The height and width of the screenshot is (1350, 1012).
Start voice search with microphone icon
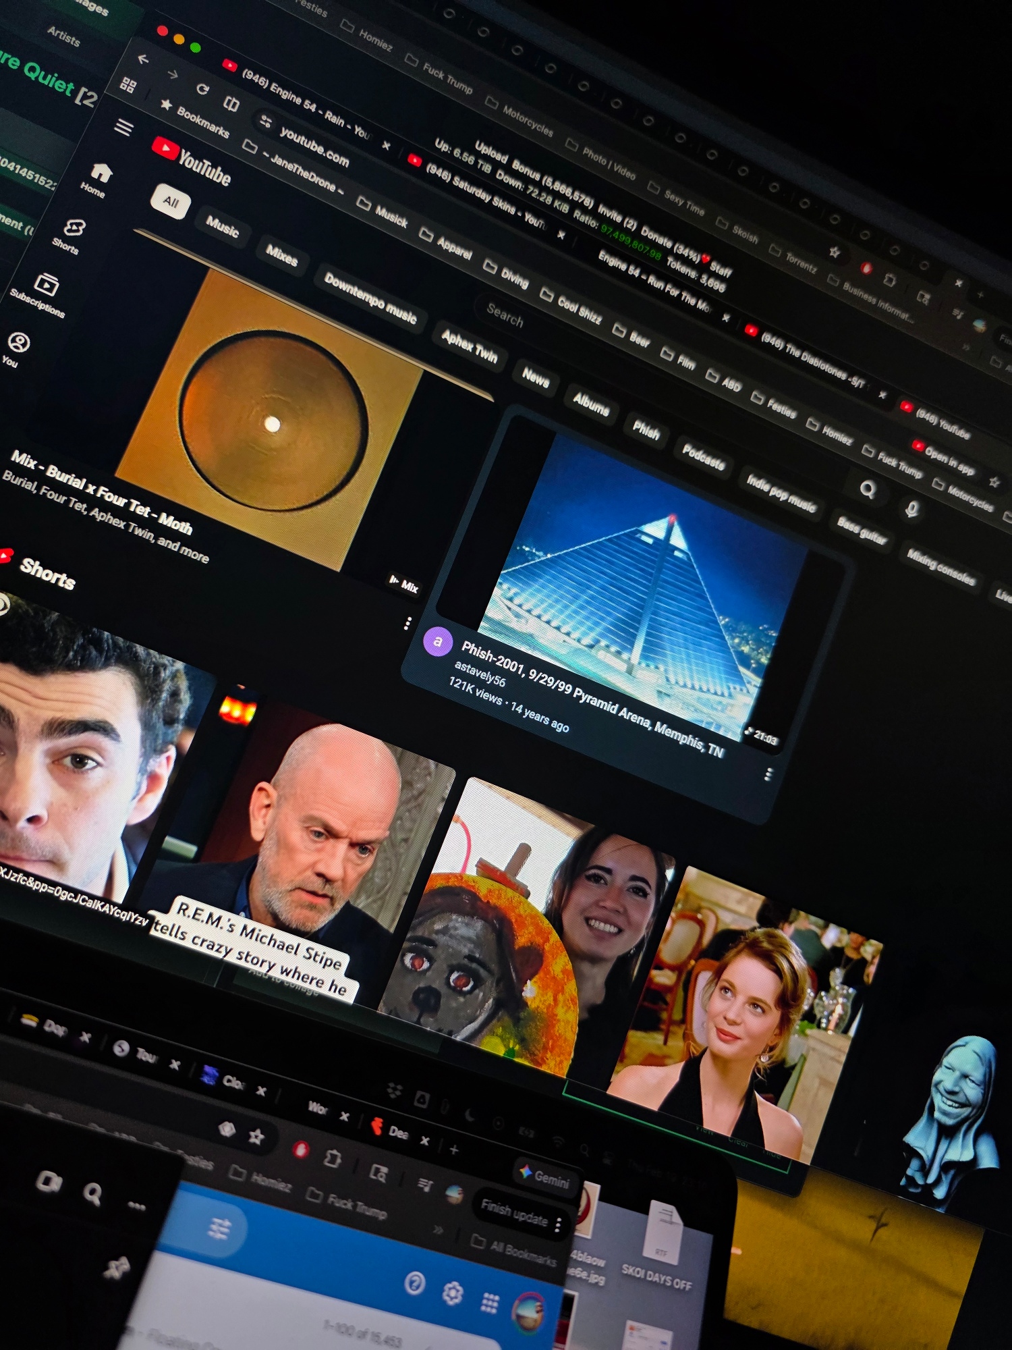pyautogui.click(x=911, y=508)
